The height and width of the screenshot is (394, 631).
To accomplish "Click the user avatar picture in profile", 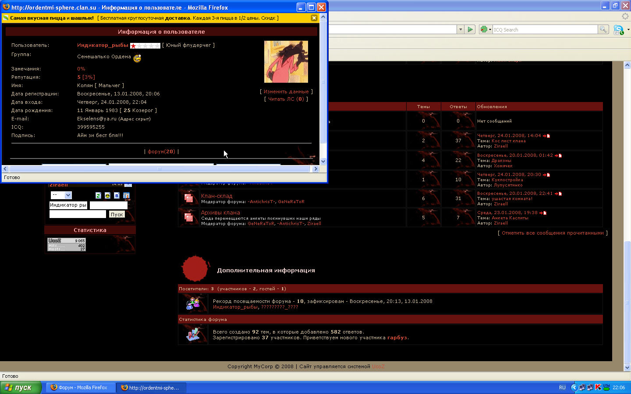I will click(286, 62).
